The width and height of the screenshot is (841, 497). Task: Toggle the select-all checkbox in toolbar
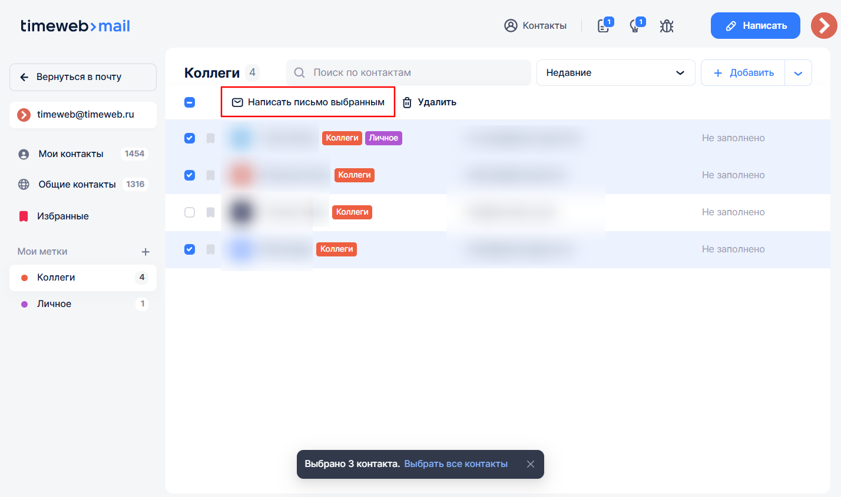[x=190, y=102]
